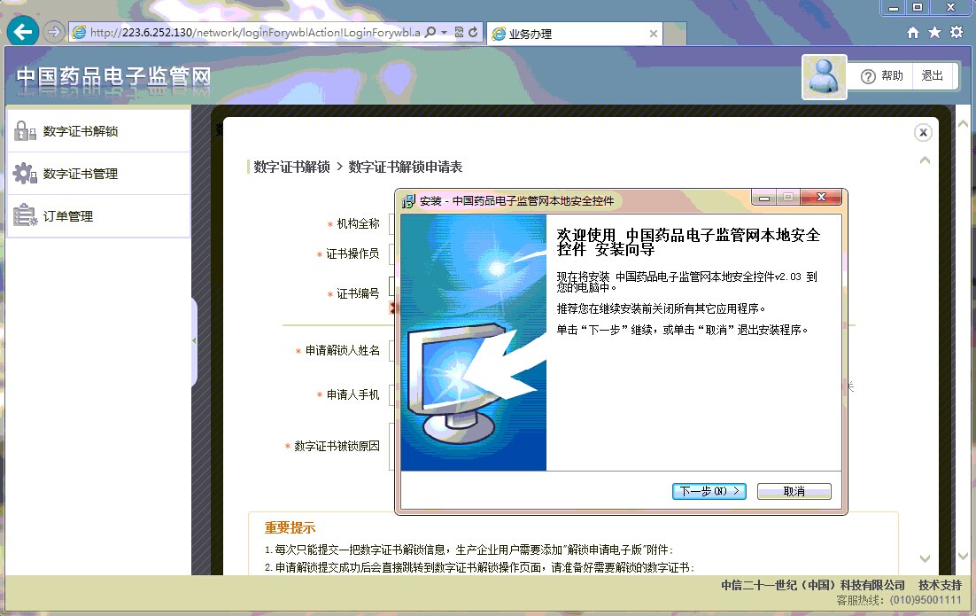976x616 pixels.
Task: Open favorites with the star icon
Action: coord(934,33)
